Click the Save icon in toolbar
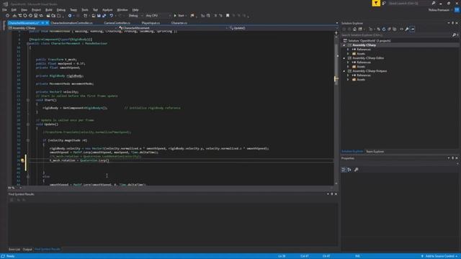461x259 pixels. (x=99, y=16)
